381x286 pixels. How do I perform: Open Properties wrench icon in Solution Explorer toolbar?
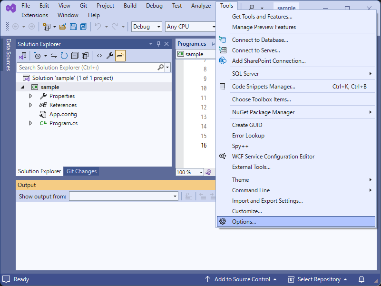(x=110, y=56)
